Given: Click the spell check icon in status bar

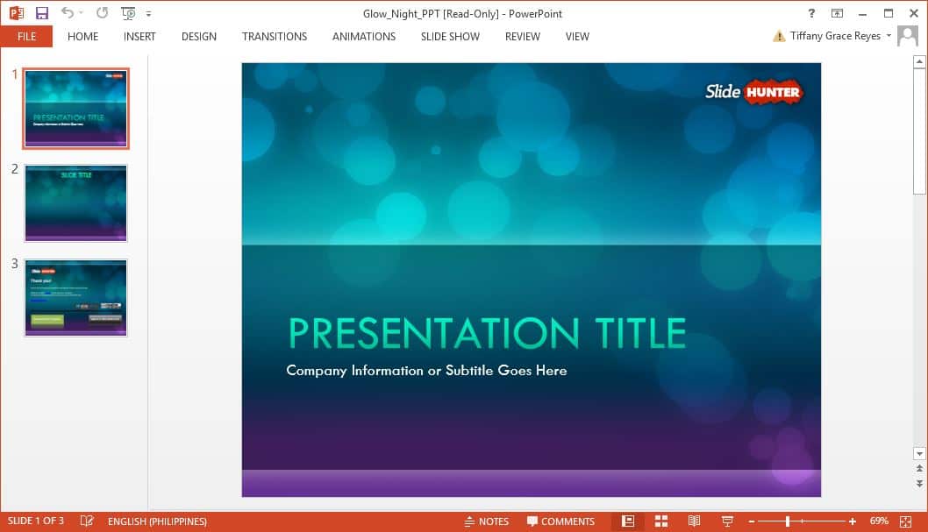Looking at the screenshot, I should tap(87, 521).
